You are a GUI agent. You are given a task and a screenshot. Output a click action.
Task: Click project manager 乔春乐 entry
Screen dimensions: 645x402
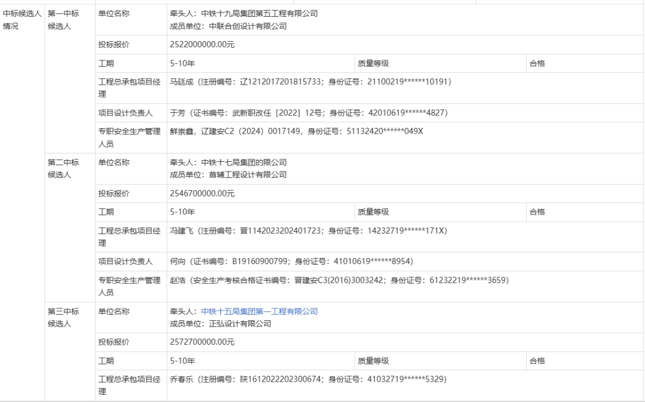click(308, 379)
